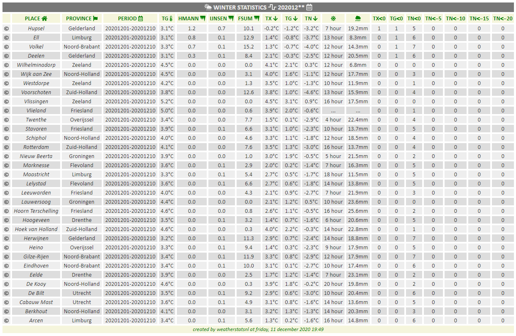The image size is (516, 336).
Task: Click the FSUM icicle column header
Action: 248,18
